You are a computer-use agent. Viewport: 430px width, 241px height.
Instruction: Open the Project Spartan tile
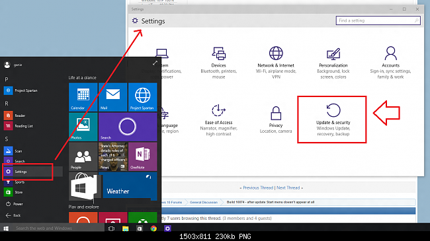point(143,97)
